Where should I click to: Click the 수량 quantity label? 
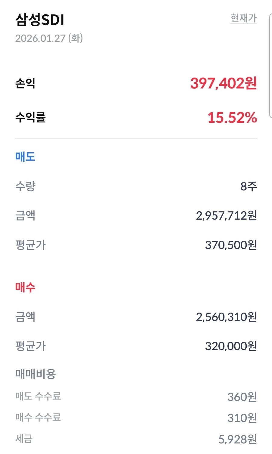25,186
